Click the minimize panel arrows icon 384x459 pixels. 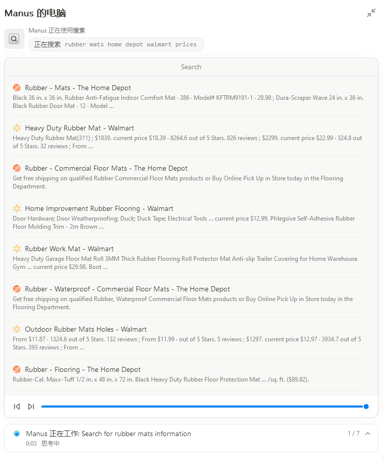[371, 13]
